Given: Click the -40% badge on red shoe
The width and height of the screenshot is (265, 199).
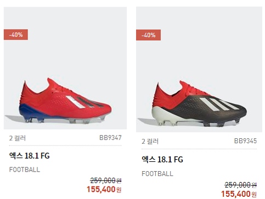Looking at the screenshot, I should click(16, 34).
